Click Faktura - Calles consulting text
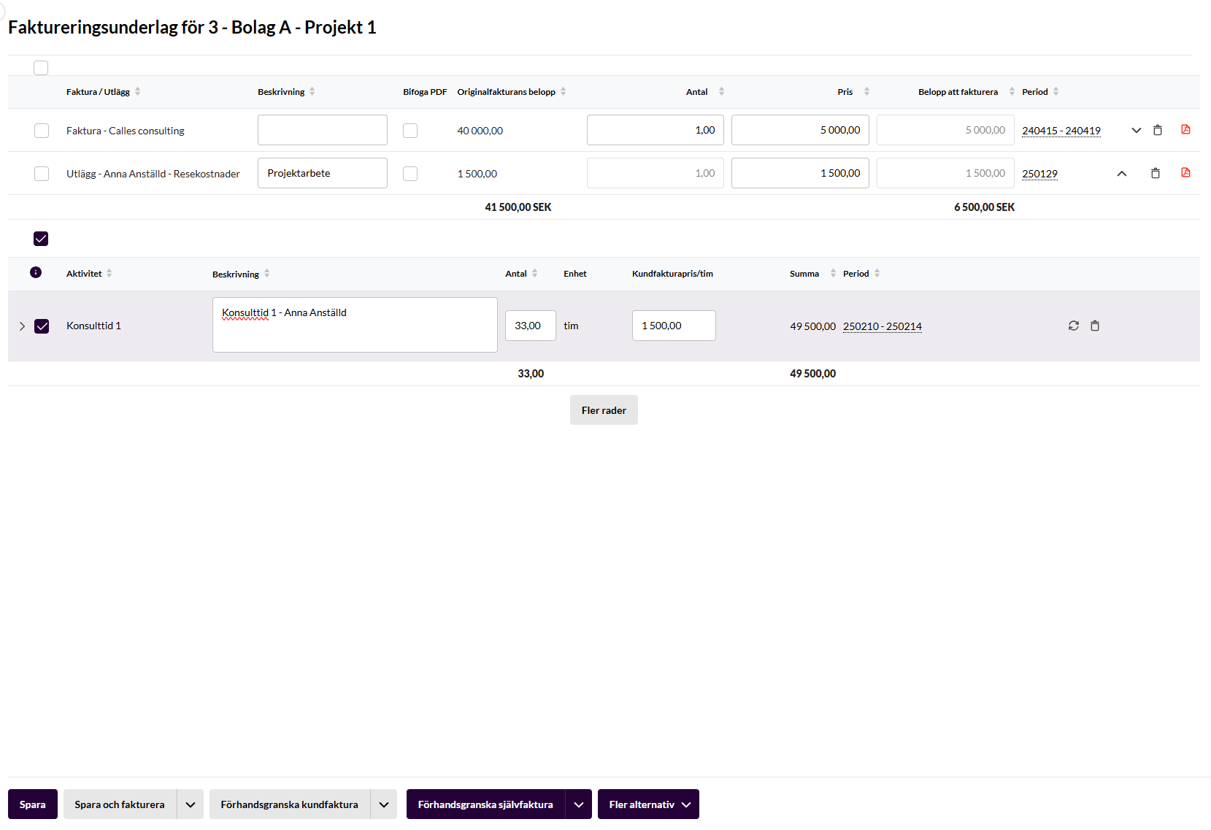Image resolution: width=1211 pixels, height=830 pixels. pyautogui.click(x=126, y=131)
